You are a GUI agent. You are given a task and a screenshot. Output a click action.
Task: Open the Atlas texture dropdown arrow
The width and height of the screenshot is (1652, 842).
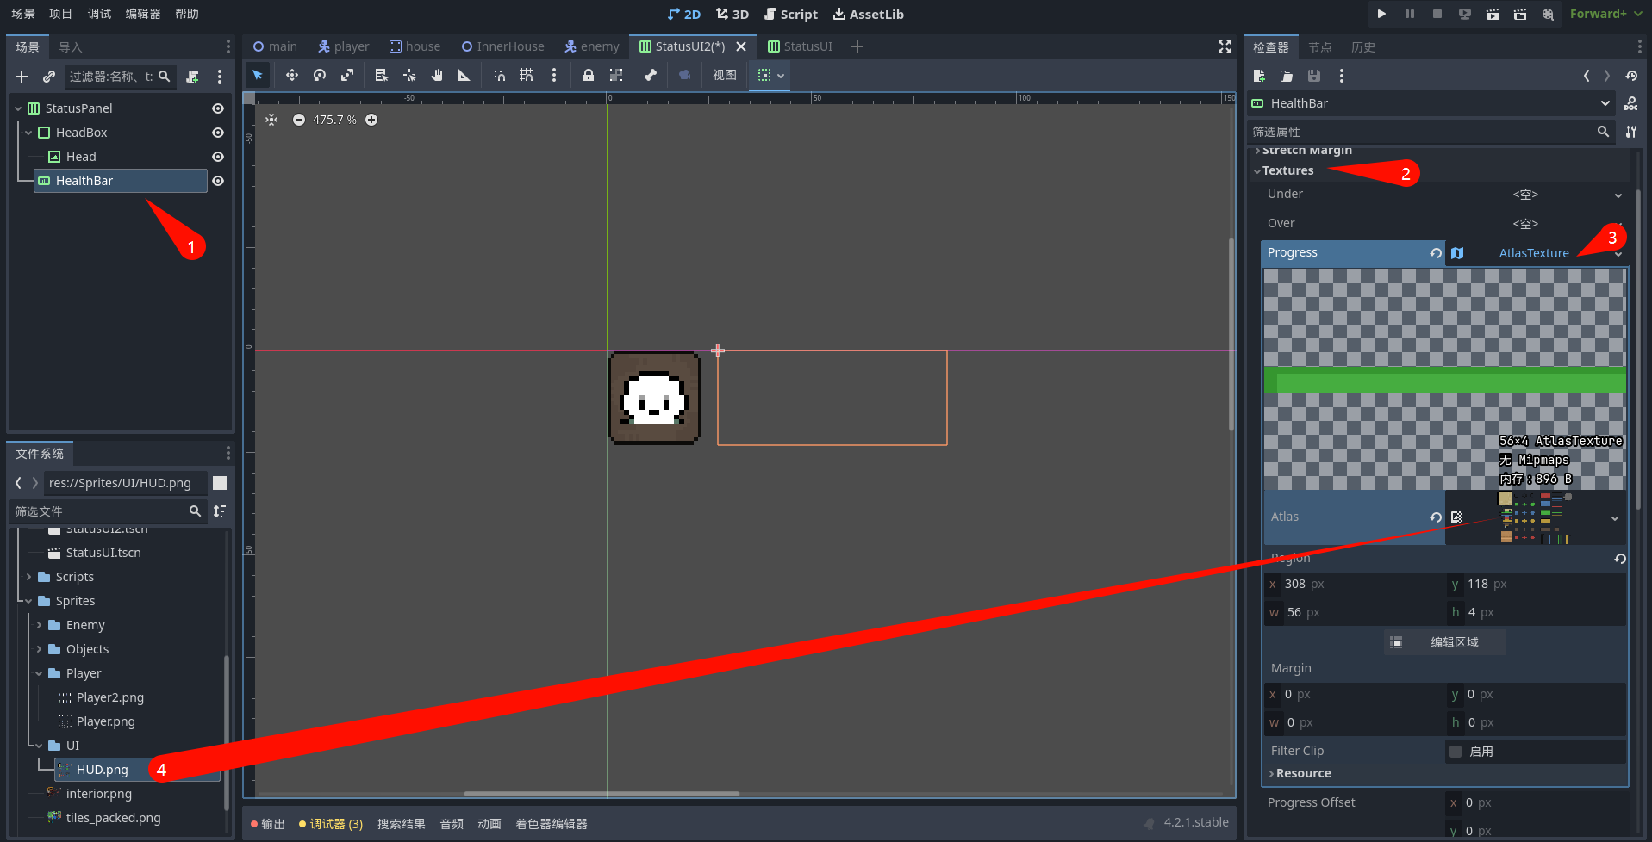tap(1615, 518)
